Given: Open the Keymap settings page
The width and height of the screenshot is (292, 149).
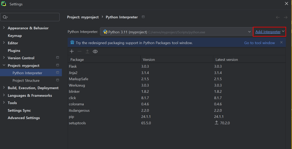Looking at the screenshot, I should coord(15,36).
